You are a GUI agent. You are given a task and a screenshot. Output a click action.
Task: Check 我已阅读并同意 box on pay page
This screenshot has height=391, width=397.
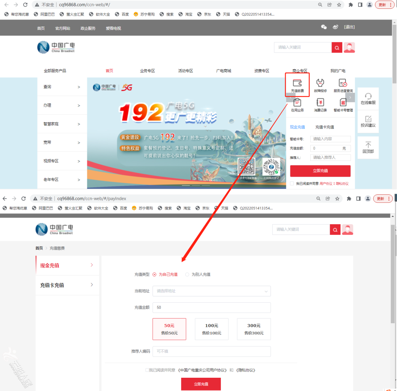pos(147,370)
